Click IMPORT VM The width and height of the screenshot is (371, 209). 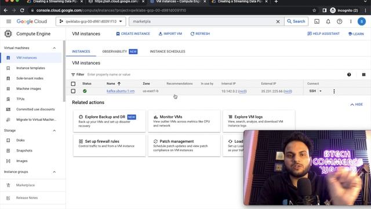coord(170,34)
